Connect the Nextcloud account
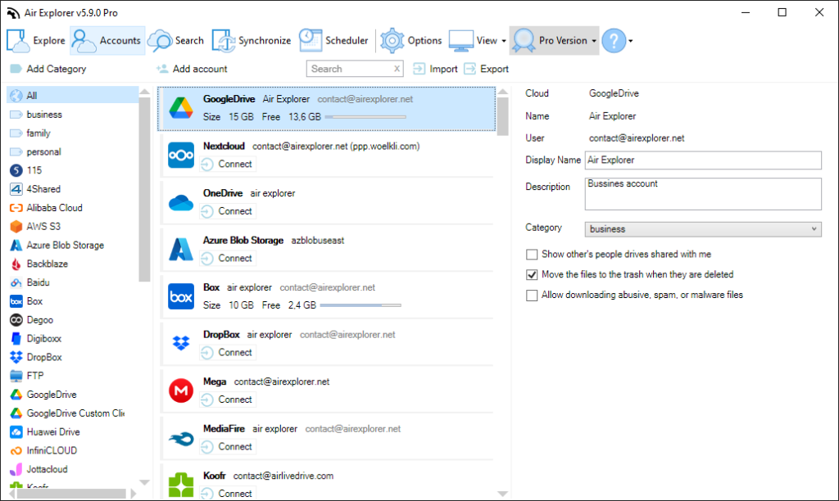 point(227,164)
